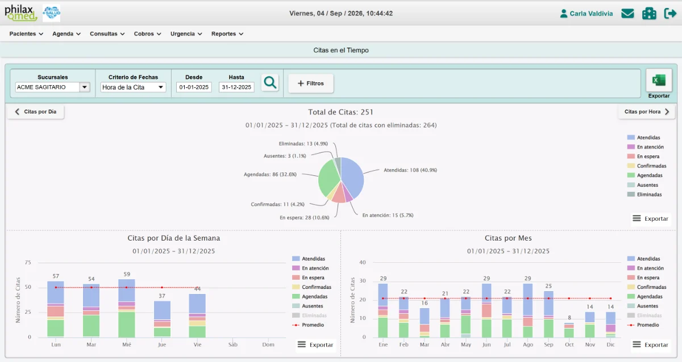Hide Agendadas series in Citas por Mes legend
Image resolution: width=682 pixels, height=362 pixels.
click(644, 296)
